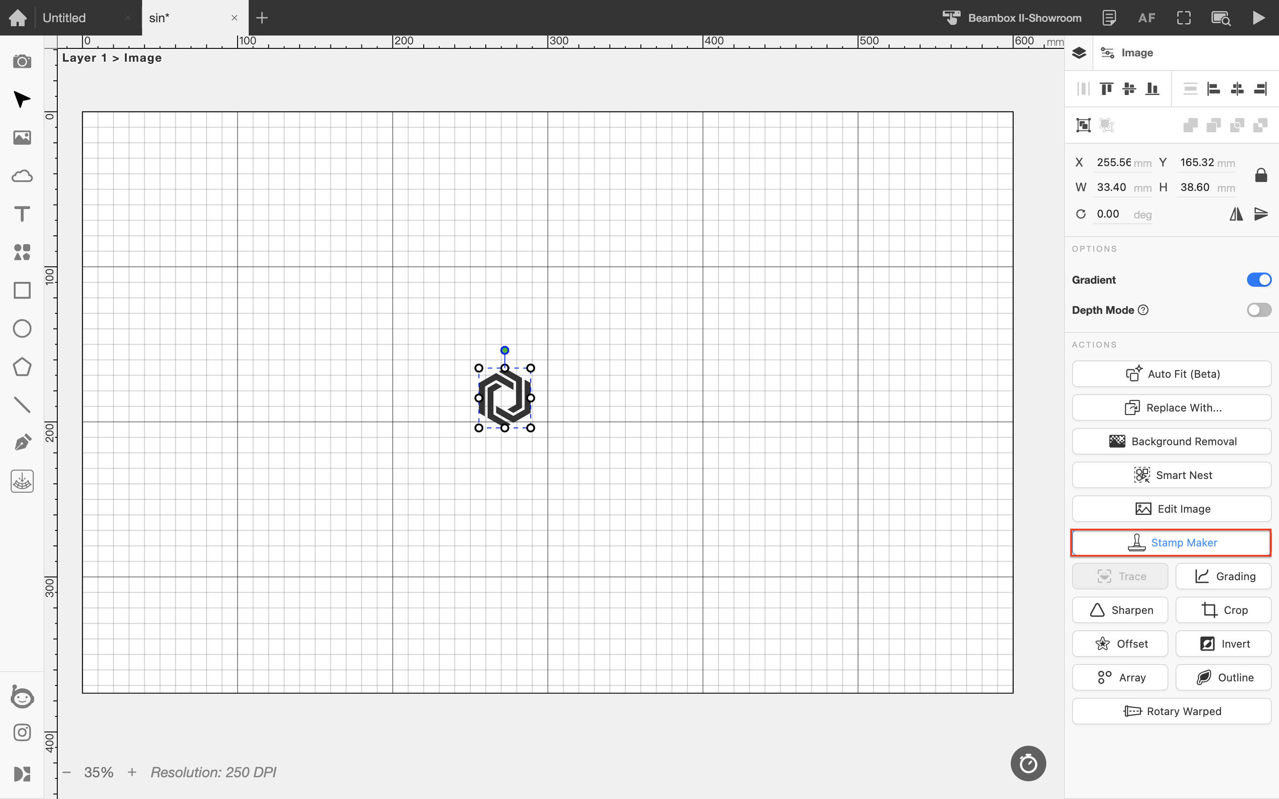Click the Edit Image button
This screenshot has width=1279, height=799.
tap(1171, 509)
